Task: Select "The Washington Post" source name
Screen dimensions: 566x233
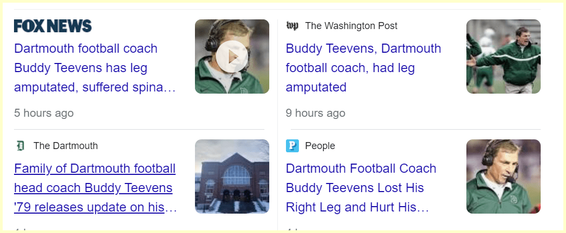Action: point(351,26)
